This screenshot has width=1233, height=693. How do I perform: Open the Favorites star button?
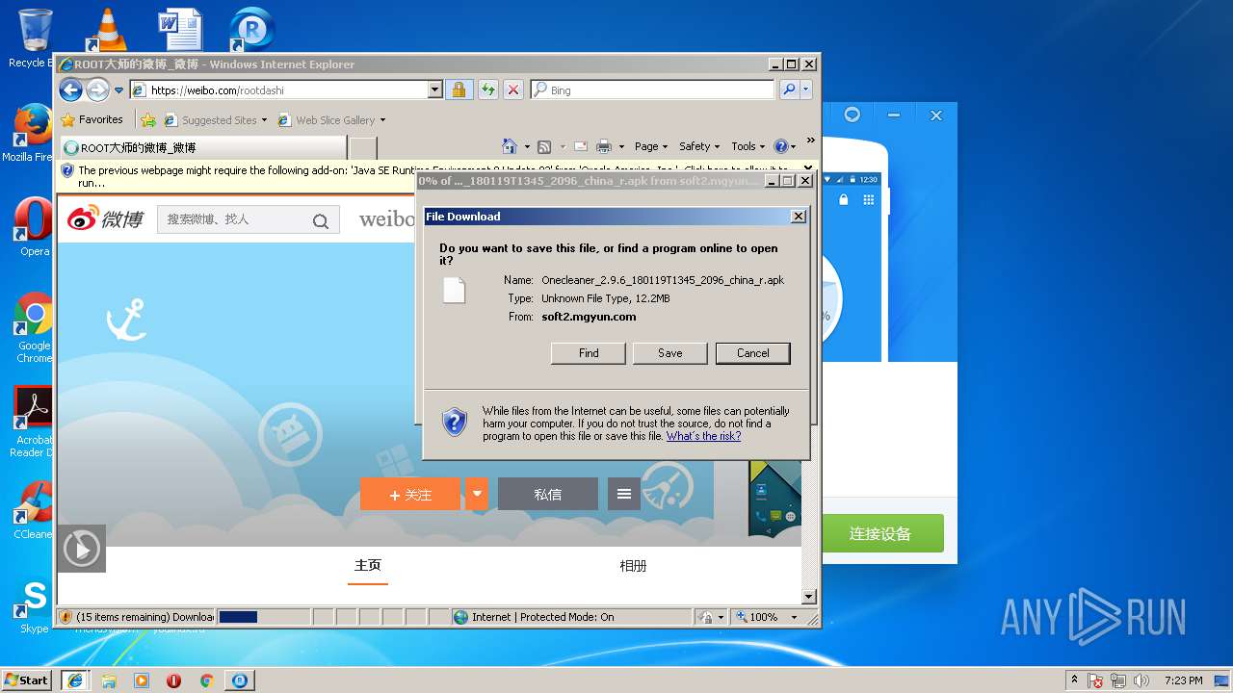click(x=92, y=119)
